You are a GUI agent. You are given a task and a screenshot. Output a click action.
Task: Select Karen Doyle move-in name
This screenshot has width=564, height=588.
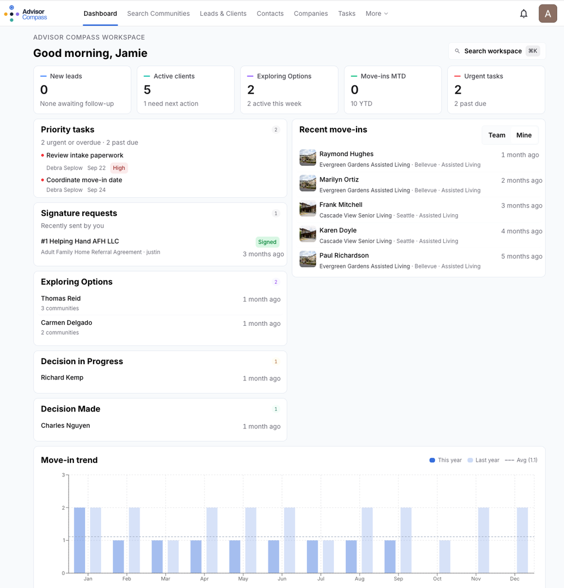(338, 230)
